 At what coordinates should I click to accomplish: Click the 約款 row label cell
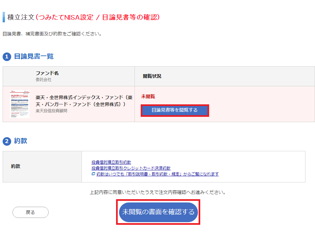(42, 167)
